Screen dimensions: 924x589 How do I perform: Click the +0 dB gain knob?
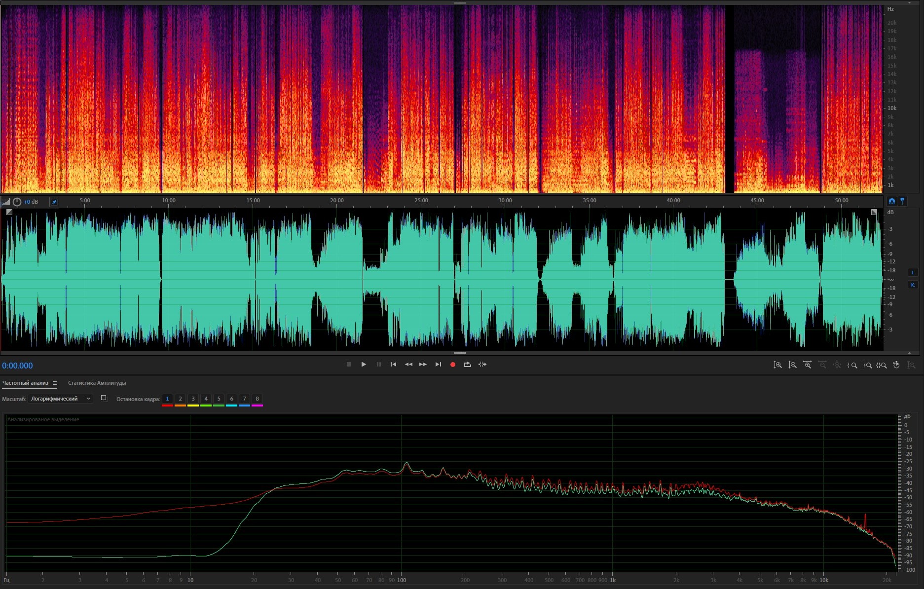17,202
